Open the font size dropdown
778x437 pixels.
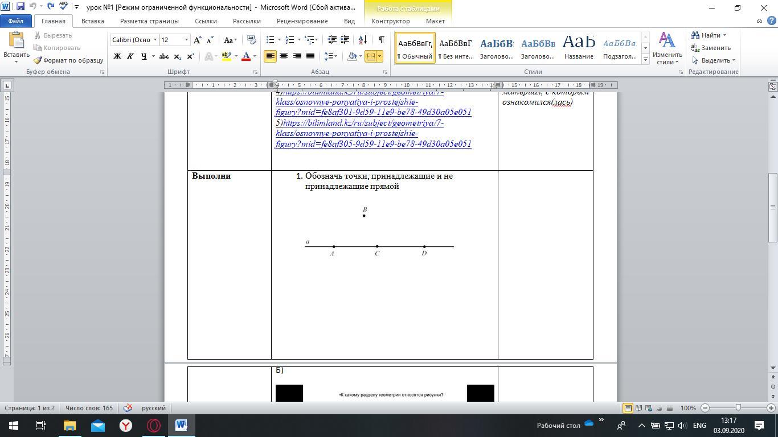pyautogui.click(x=186, y=40)
